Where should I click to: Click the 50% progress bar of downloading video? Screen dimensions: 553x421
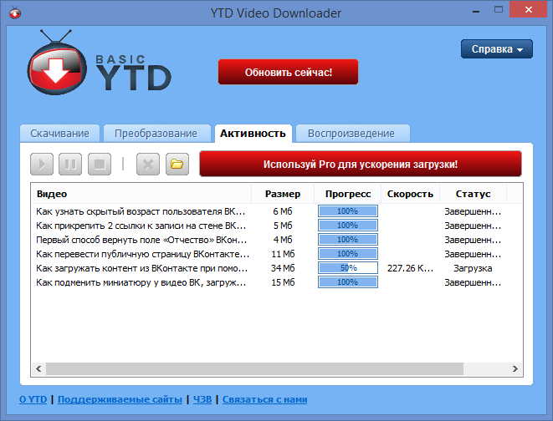(348, 268)
